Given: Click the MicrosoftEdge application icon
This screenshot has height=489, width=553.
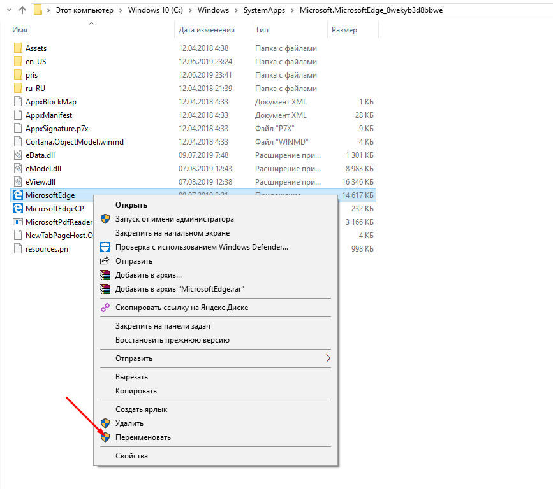Looking at the screenshot, I should pos(18,195).
